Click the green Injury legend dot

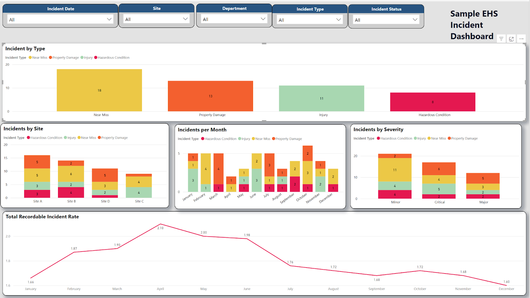pyautogui.click(x=82, y=57)
